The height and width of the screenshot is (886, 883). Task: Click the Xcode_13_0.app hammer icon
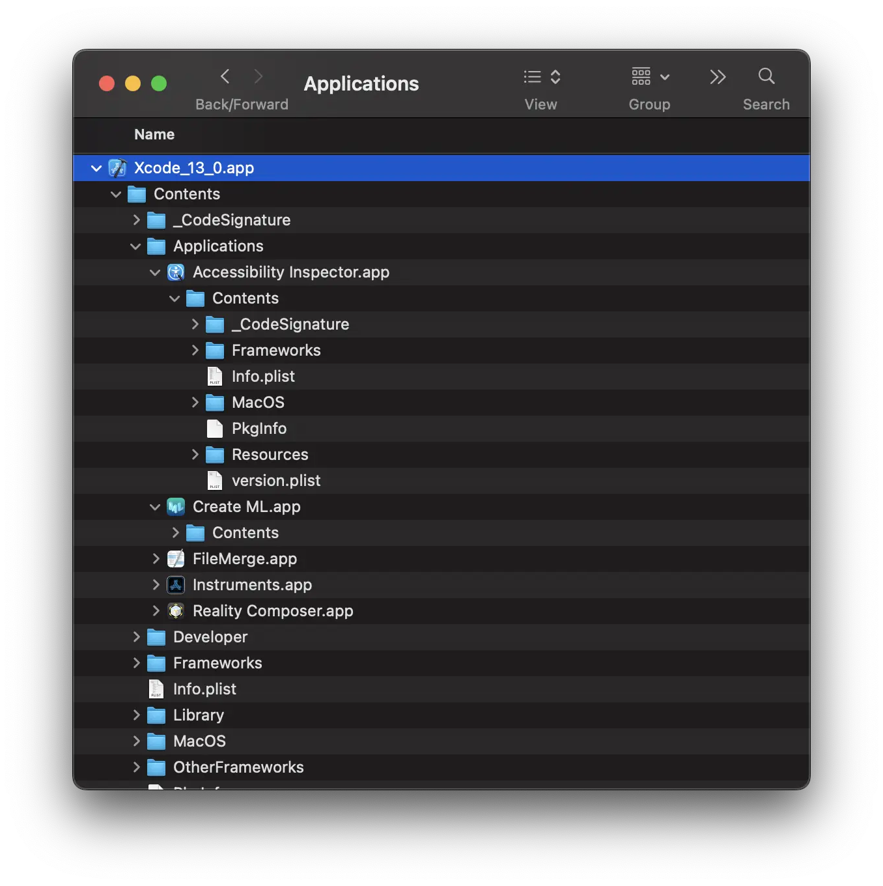[x=117, y=168]
